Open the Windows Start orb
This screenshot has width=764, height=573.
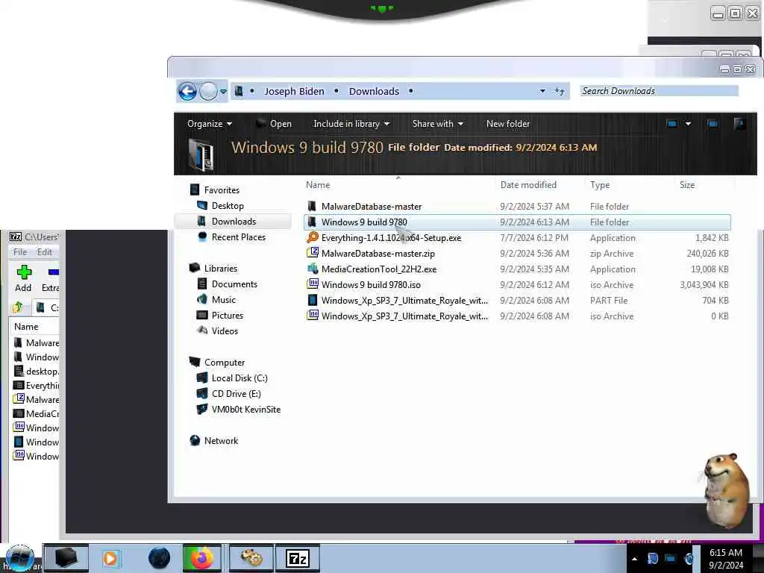20,558
